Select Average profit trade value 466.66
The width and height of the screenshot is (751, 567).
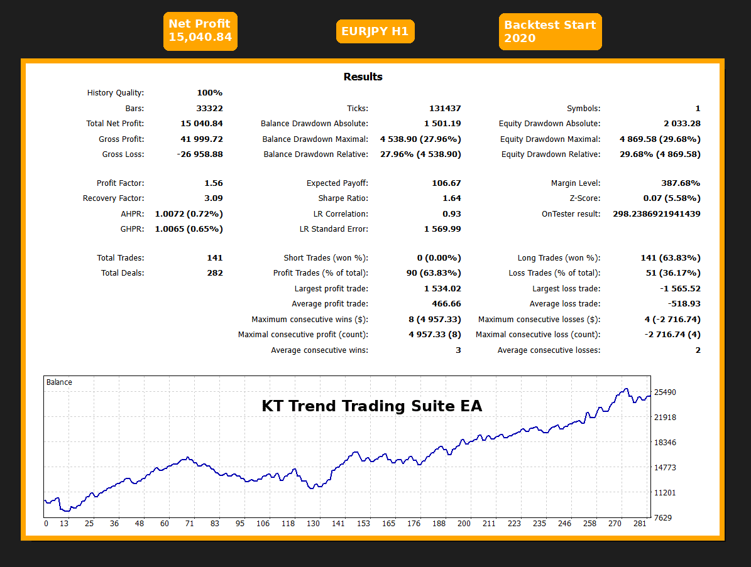pyautogui.click(x=446, y=304)
